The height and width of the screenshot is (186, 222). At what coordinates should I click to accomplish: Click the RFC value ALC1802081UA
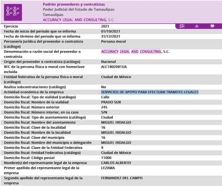tap(114, 67)
